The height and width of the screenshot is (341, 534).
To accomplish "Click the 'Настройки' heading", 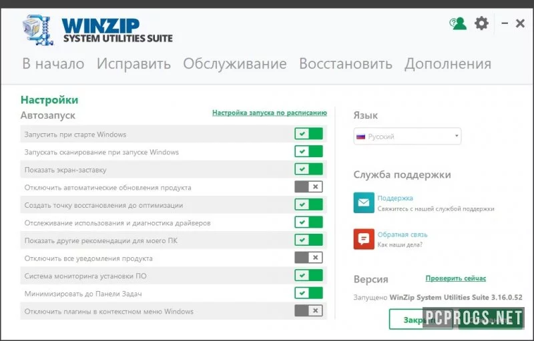I will [x=49, y=100].
